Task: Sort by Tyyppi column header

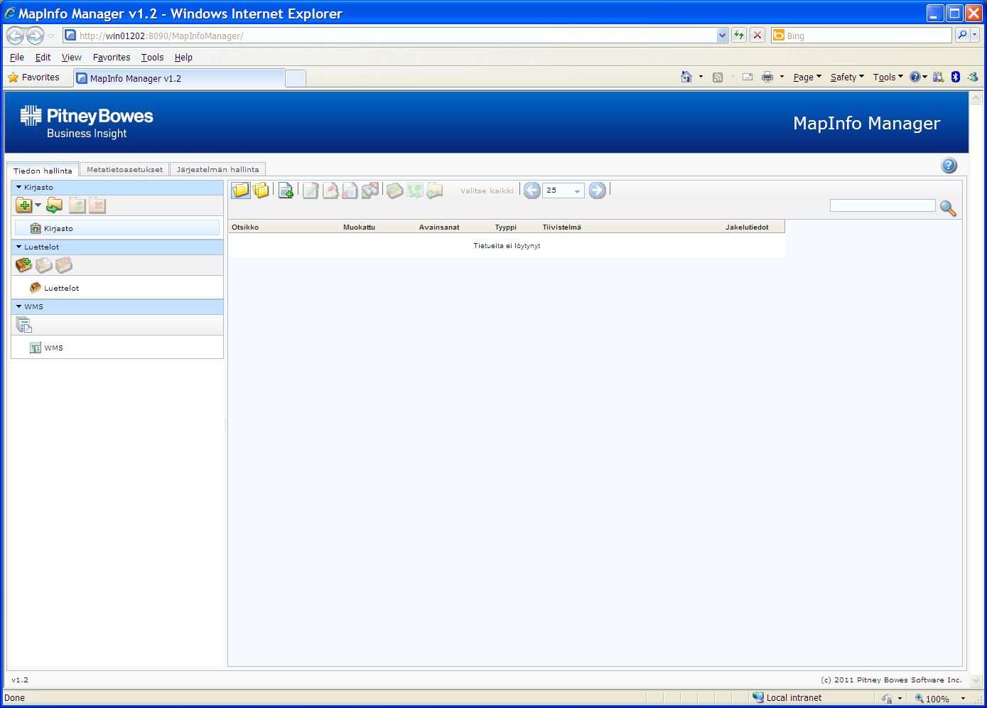Action: 506,227
